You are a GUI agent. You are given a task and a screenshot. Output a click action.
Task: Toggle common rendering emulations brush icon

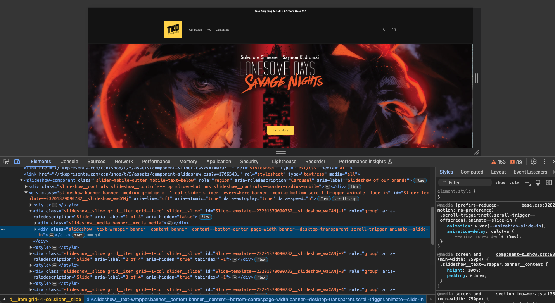(537, 182)
